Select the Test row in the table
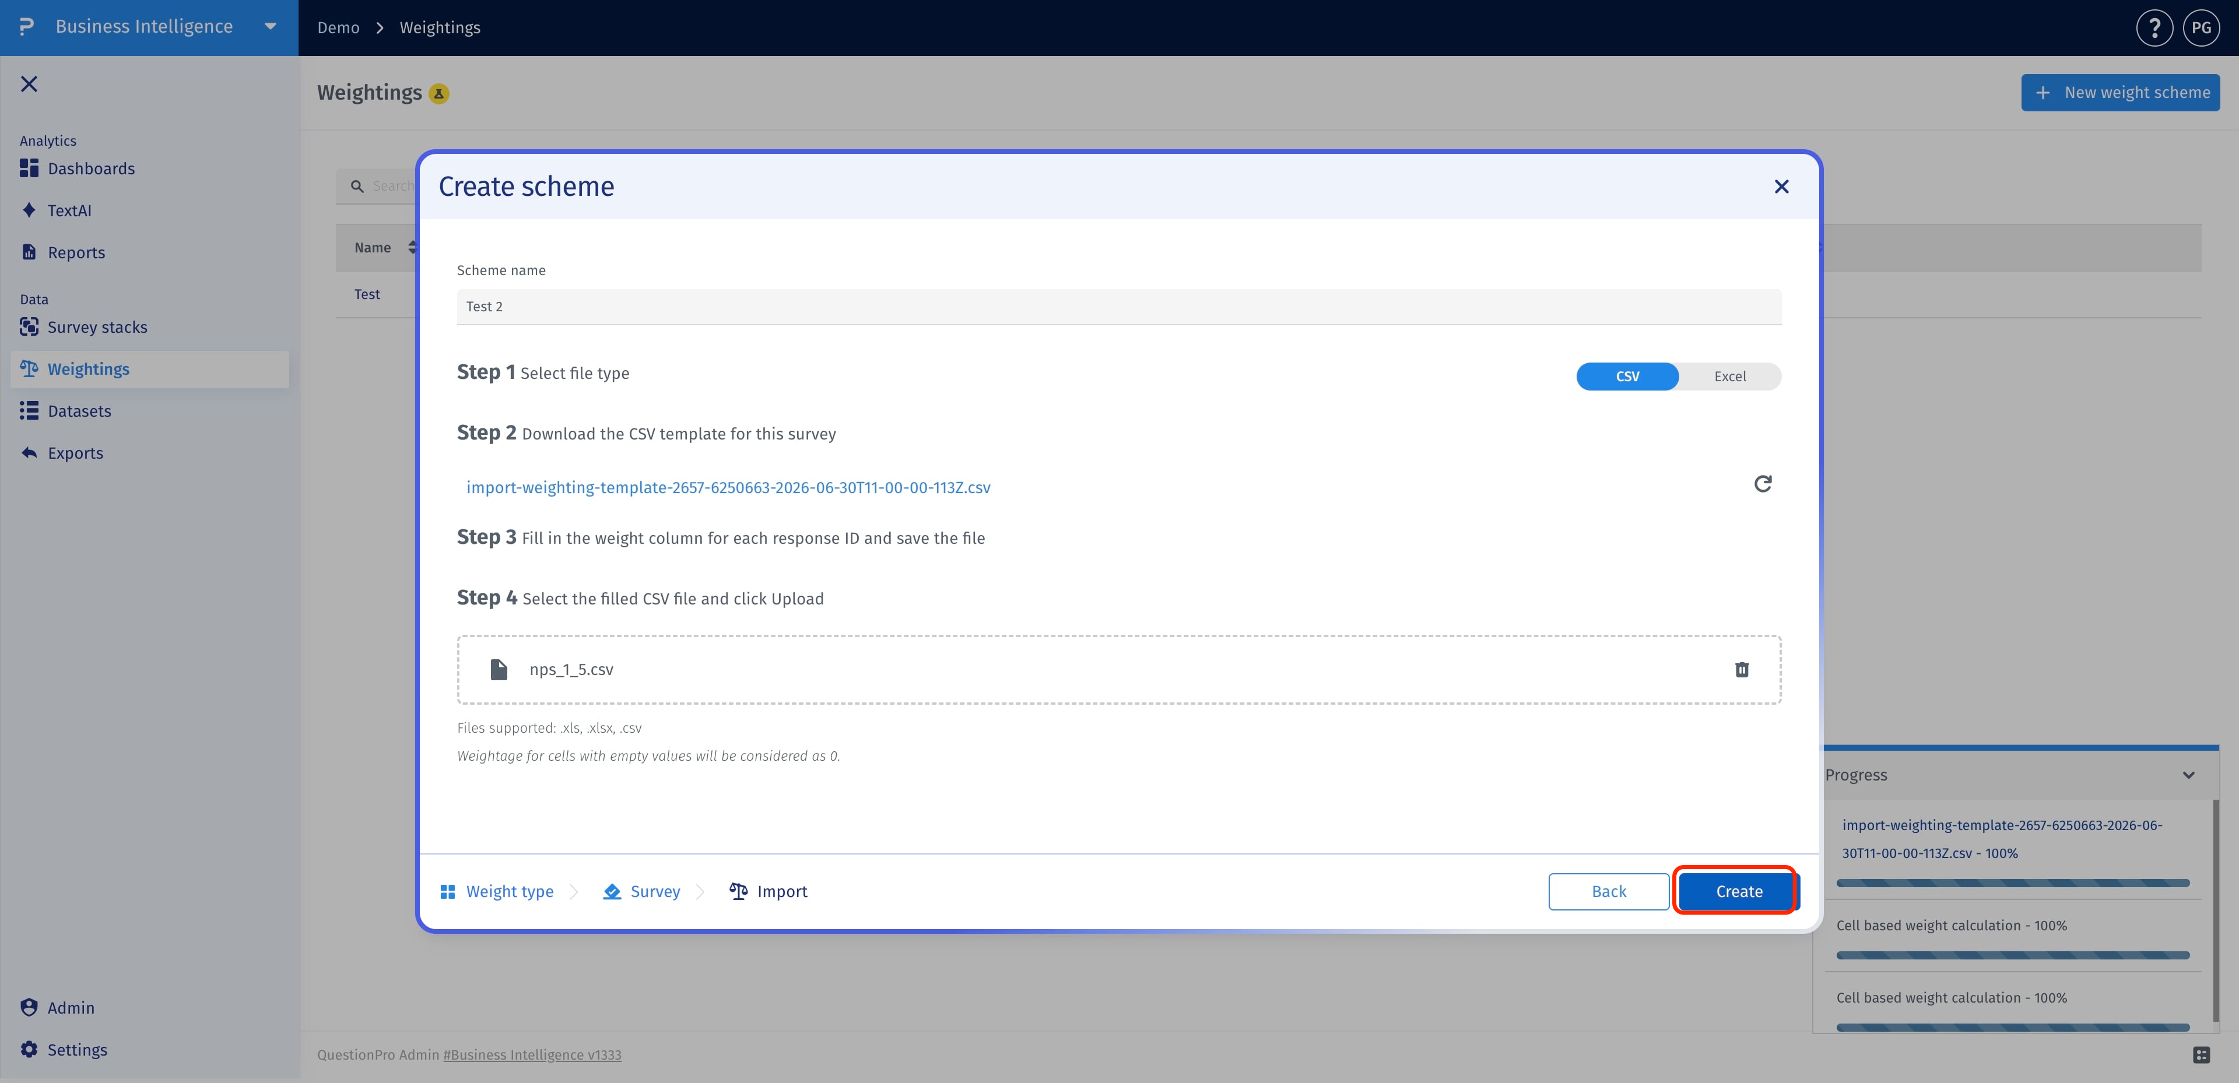 (367, 294)
